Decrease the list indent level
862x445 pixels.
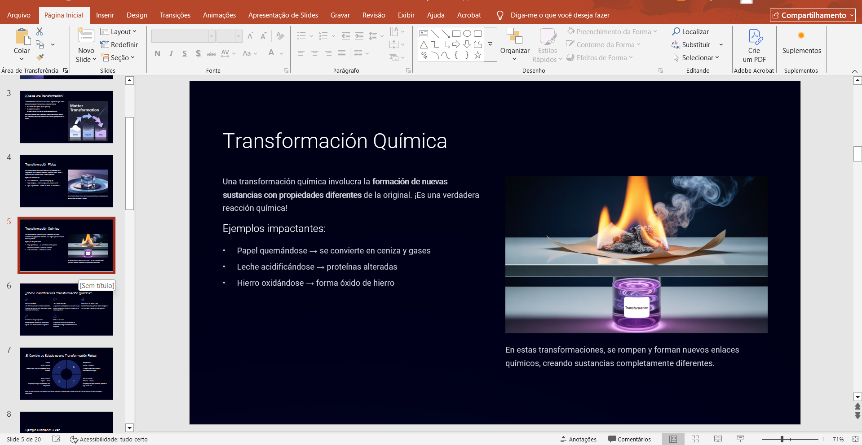click(345, 36)
